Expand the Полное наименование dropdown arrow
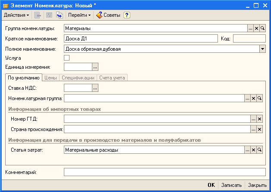Viewport: 271px width, 192px height. pos(262,49)
